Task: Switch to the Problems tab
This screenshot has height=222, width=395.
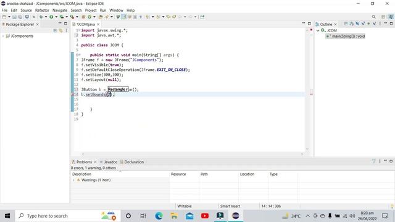Action: pos(84,162)
